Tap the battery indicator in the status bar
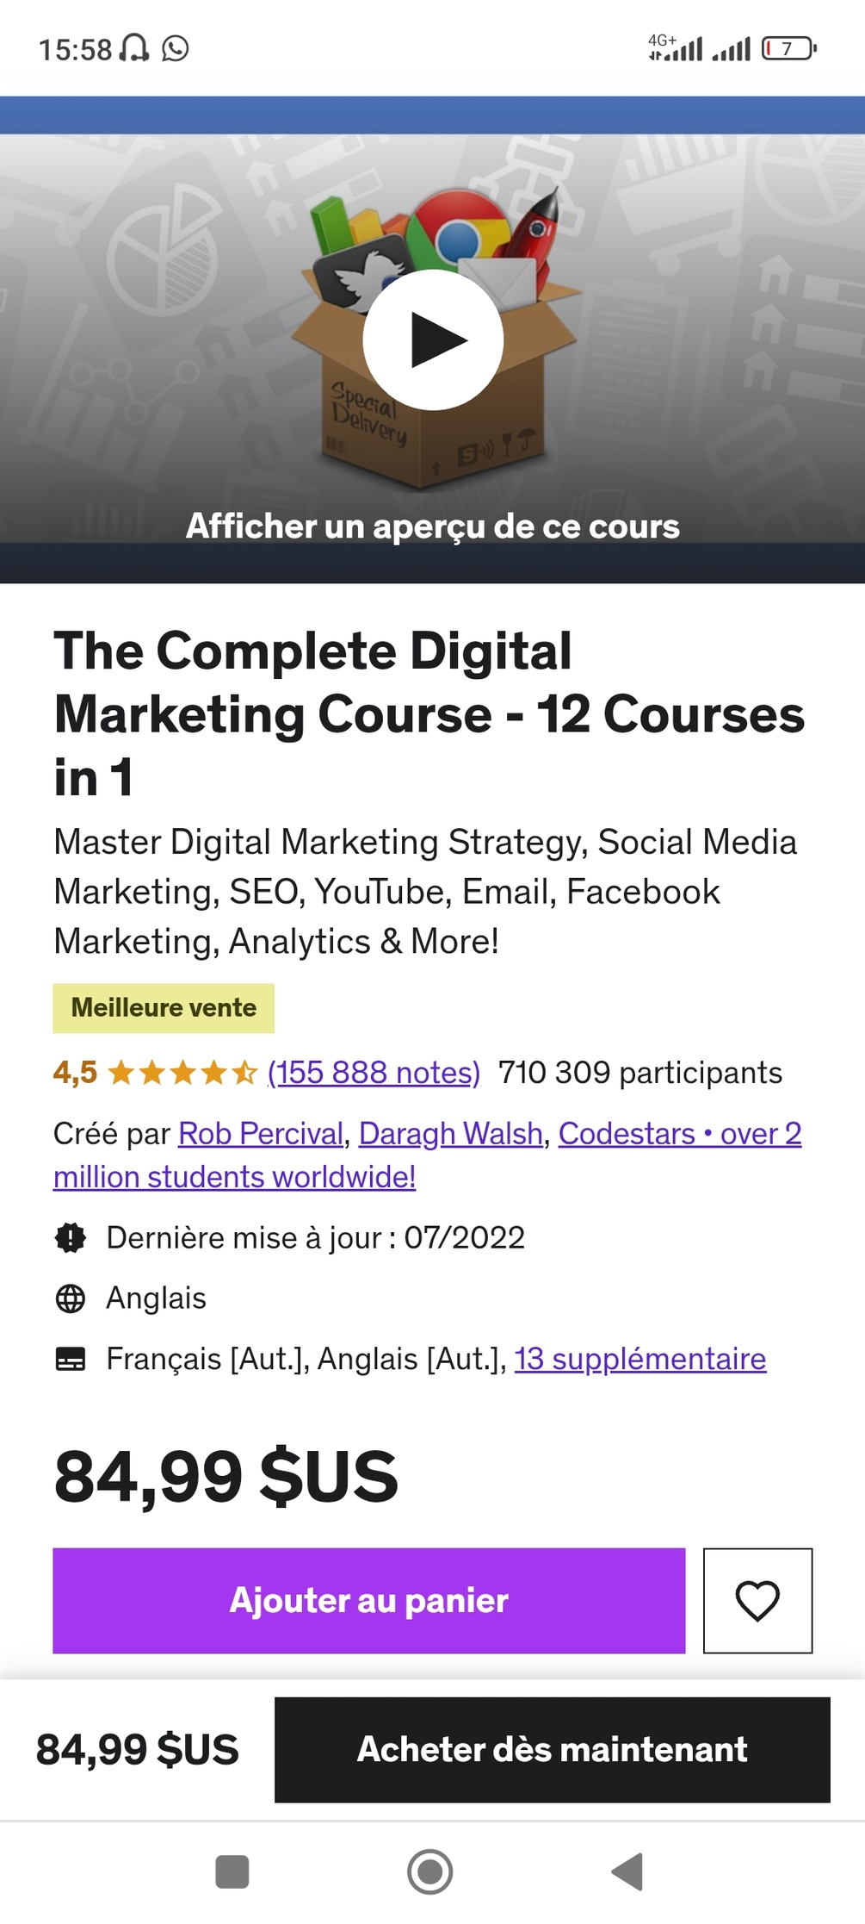The image size is (865, 1924). click(x=788, y=49)
